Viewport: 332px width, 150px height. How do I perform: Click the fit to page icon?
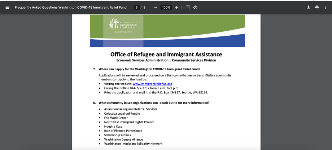[188, 7]
